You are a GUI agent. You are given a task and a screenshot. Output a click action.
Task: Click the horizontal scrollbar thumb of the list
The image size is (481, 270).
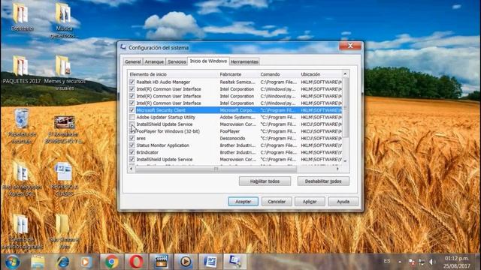pos(216,169)
